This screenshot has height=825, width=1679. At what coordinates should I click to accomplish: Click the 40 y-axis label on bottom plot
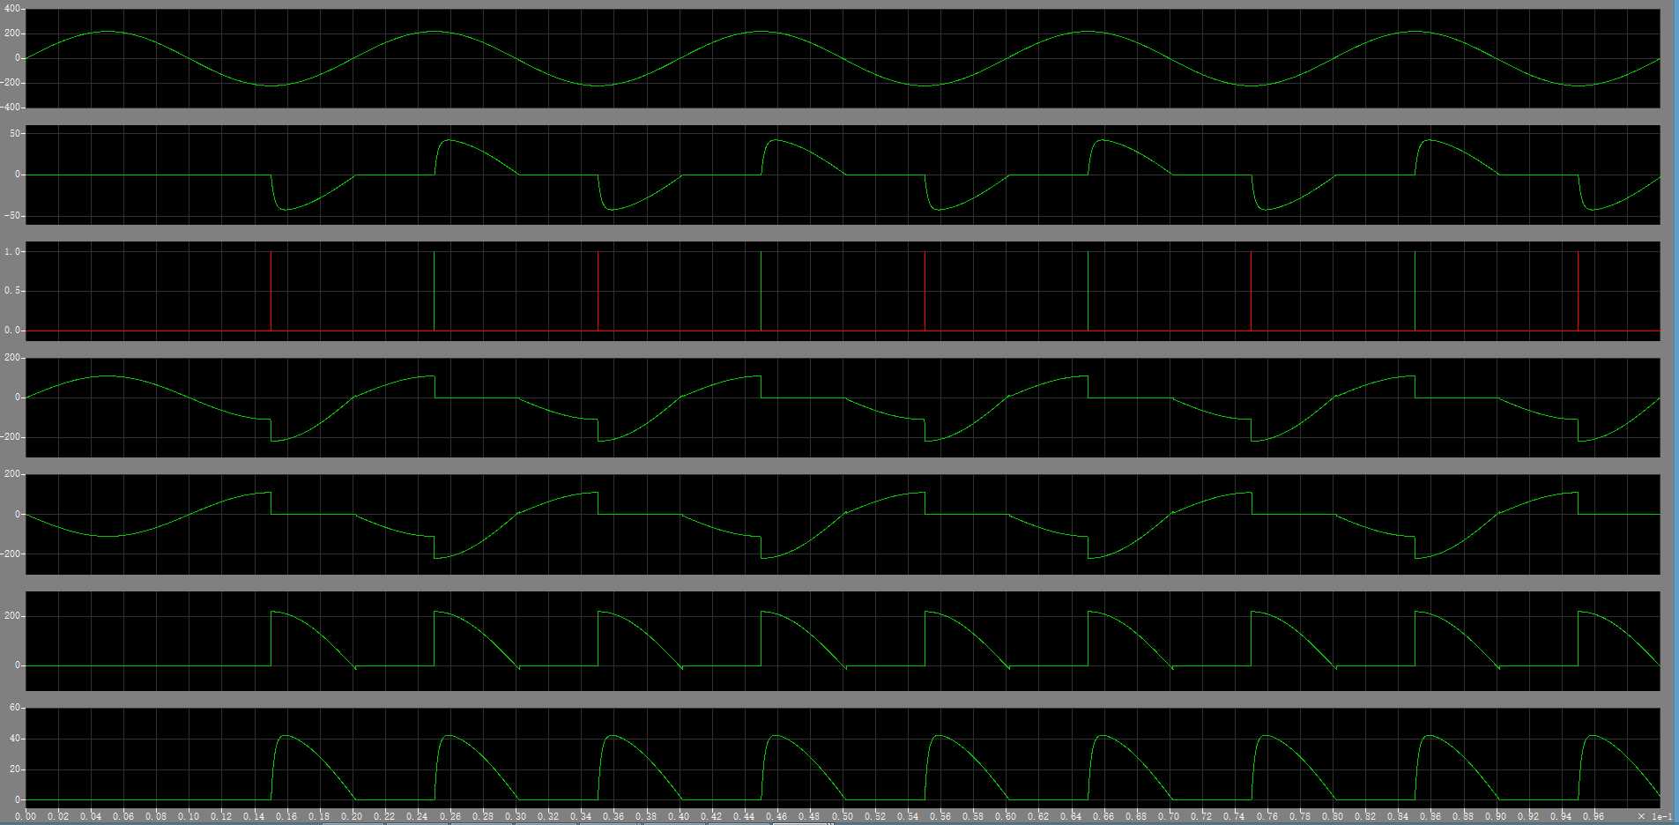[x=15, y=738]
